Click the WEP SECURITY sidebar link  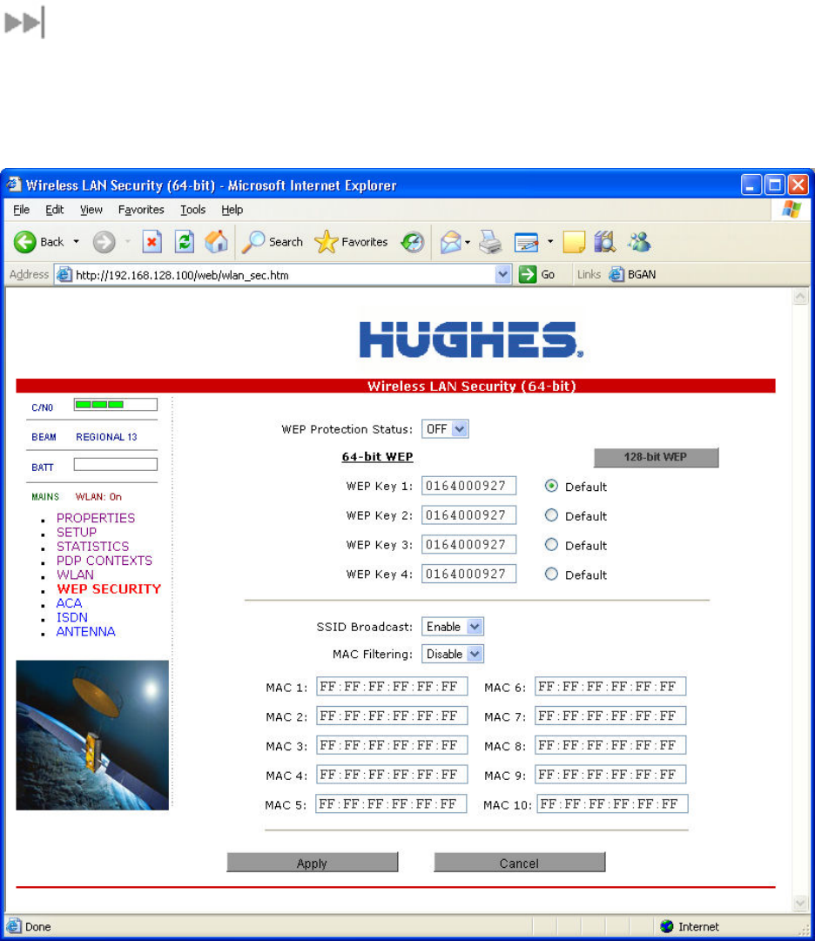point(109,588)
